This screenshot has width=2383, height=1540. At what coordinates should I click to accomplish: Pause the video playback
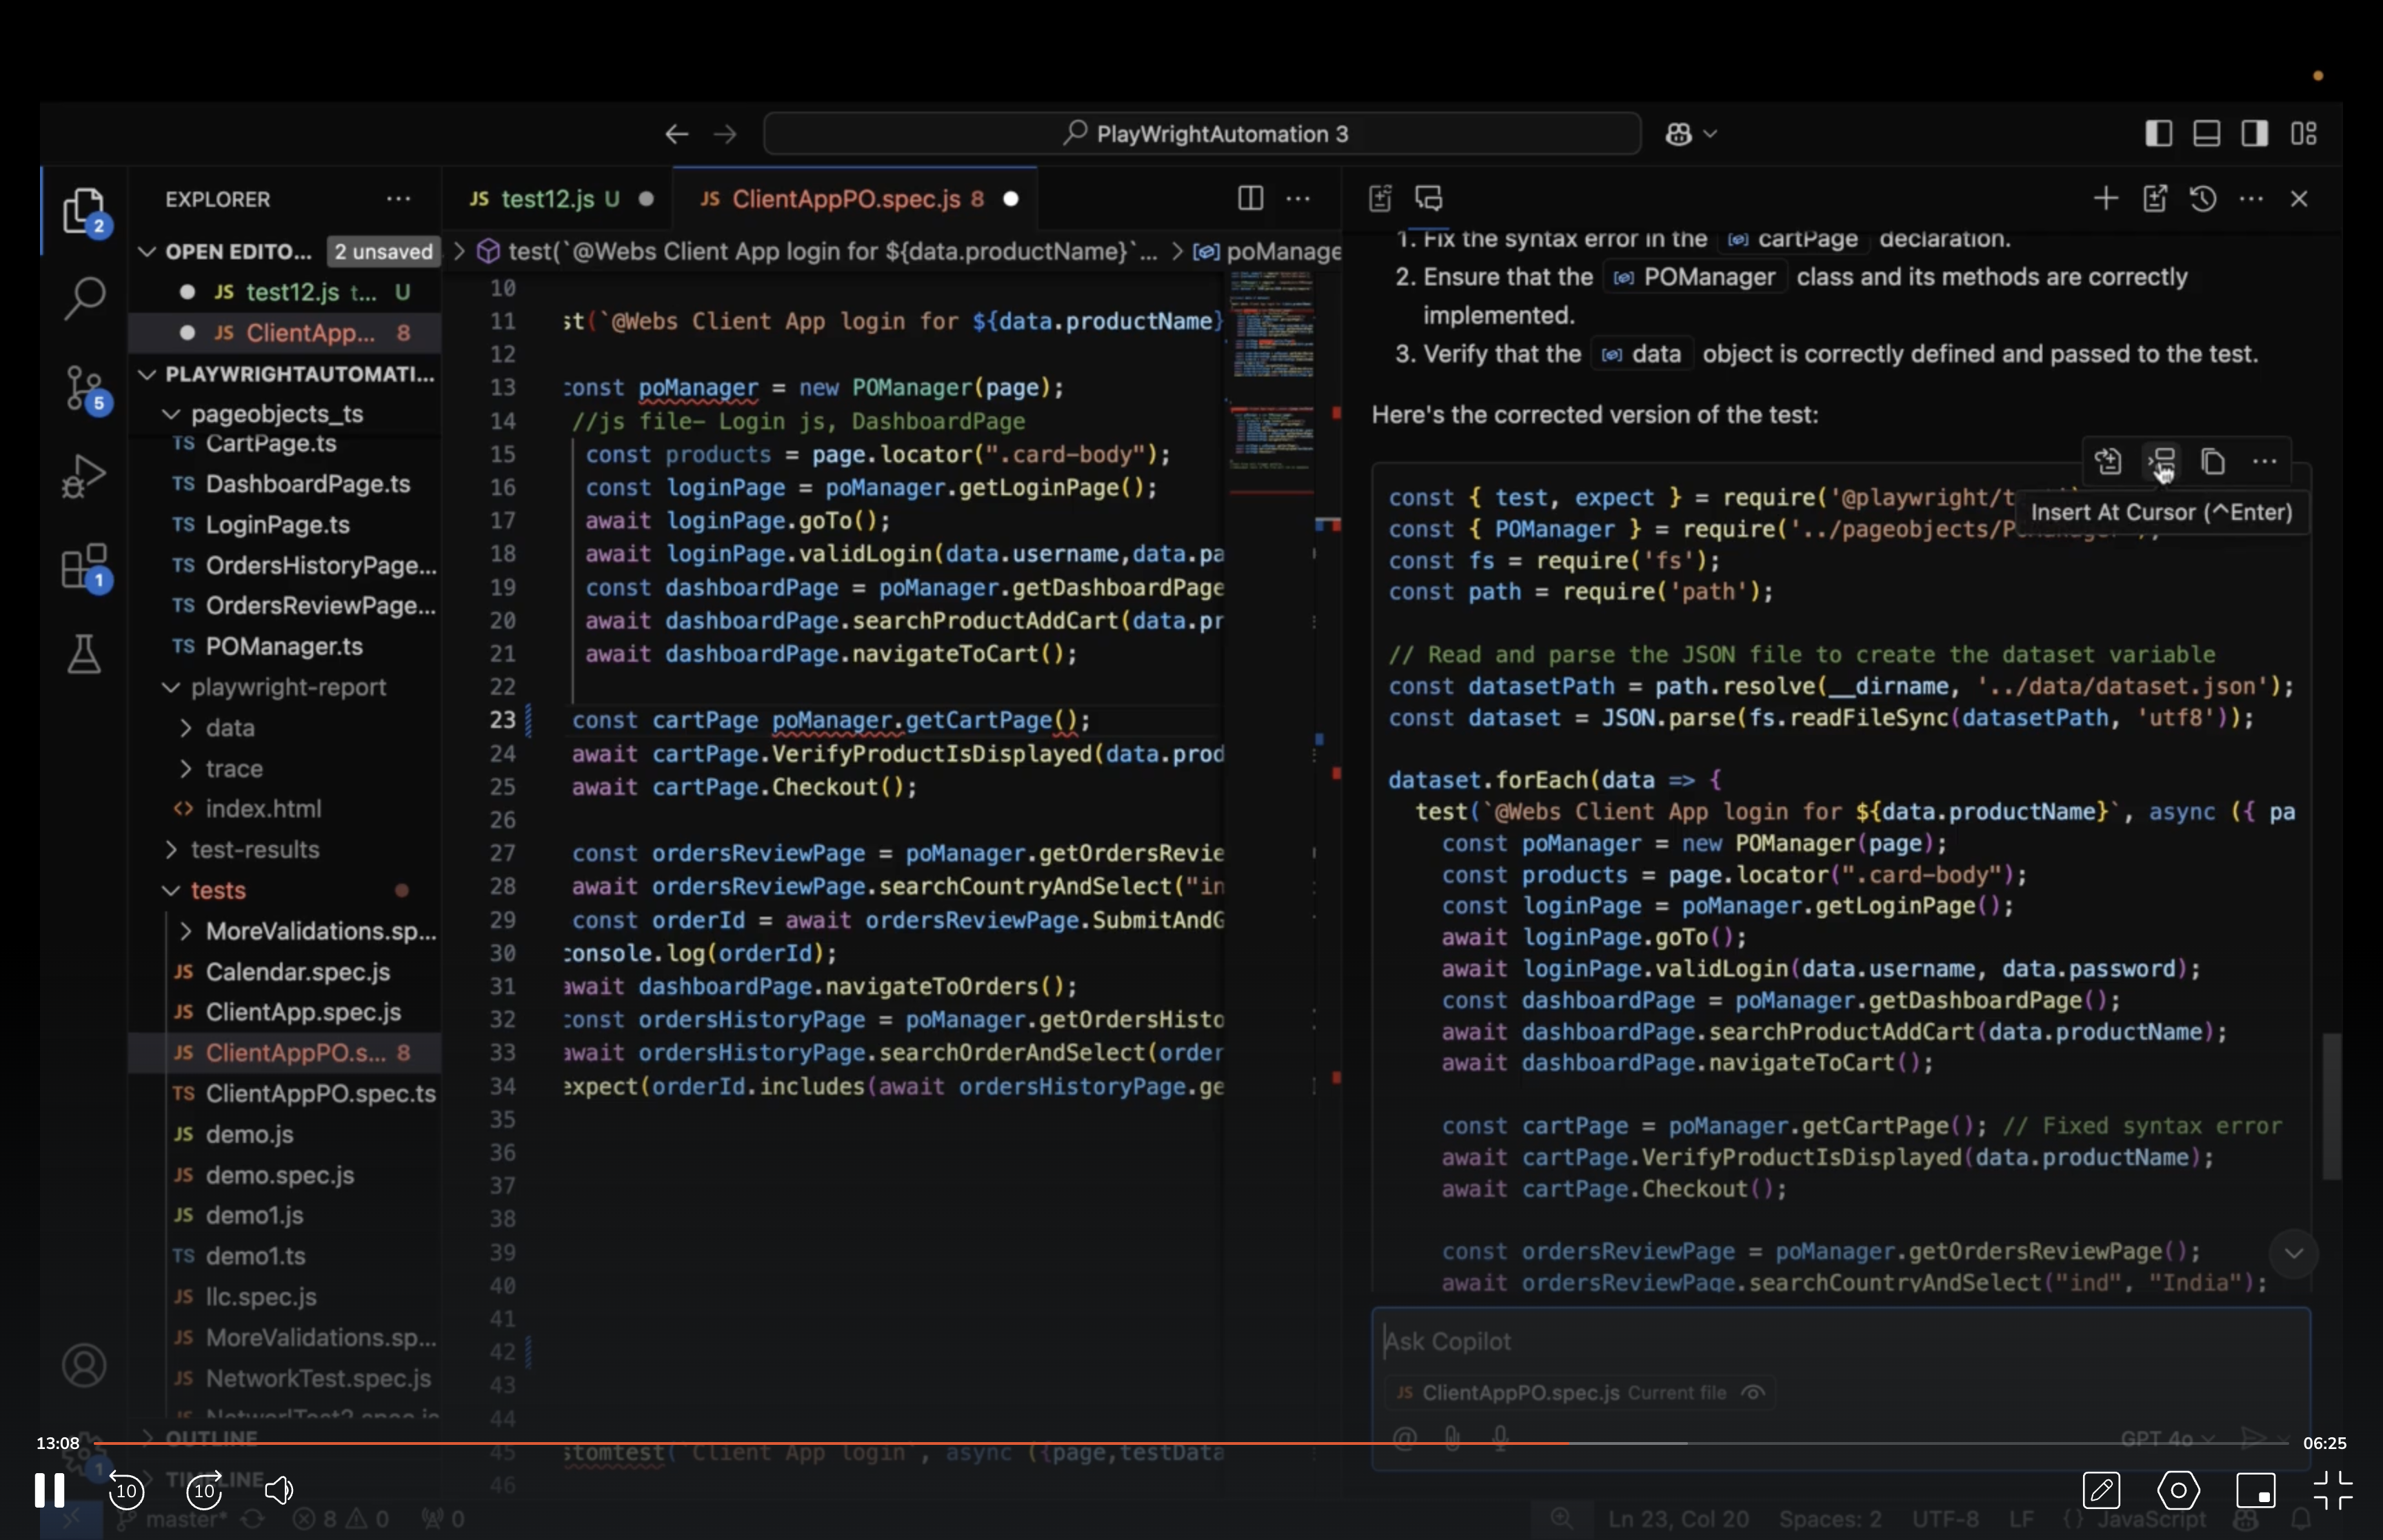[49, 1490]
